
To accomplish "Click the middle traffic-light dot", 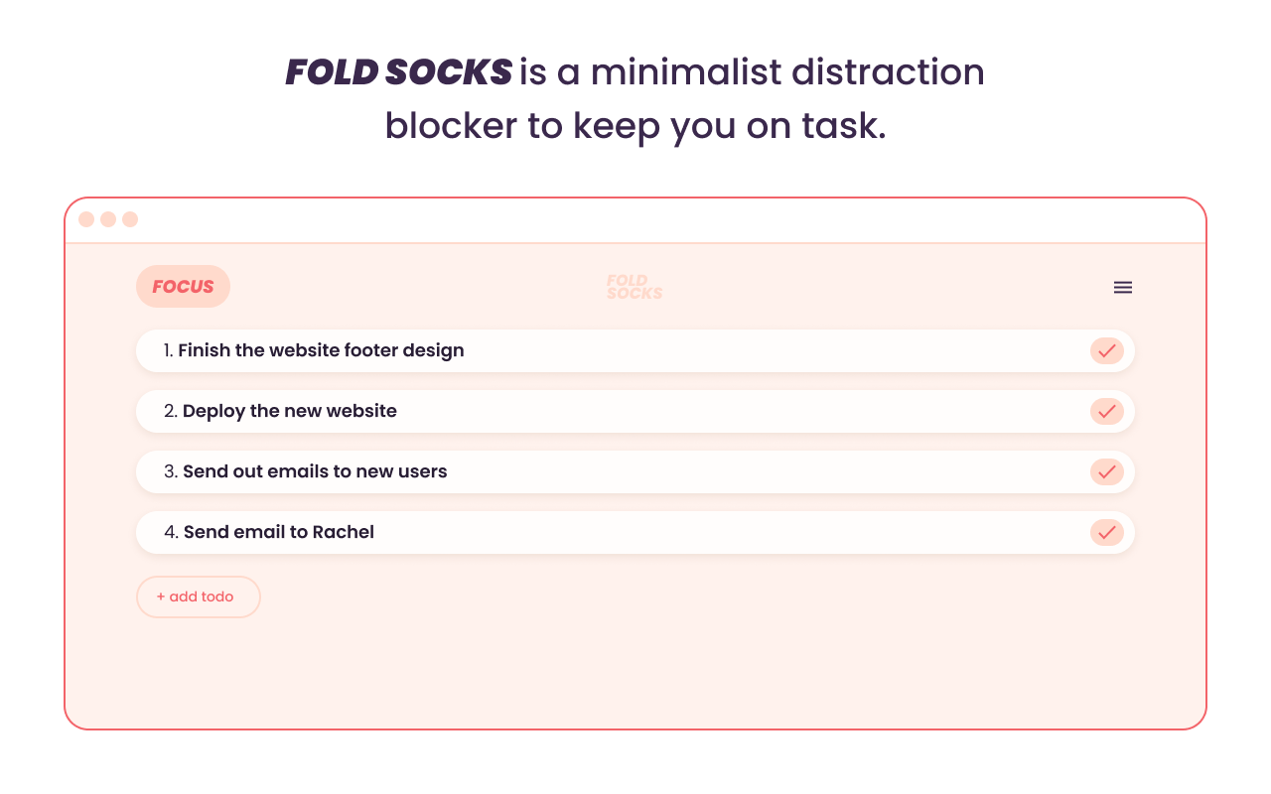I will coord(108,219).
